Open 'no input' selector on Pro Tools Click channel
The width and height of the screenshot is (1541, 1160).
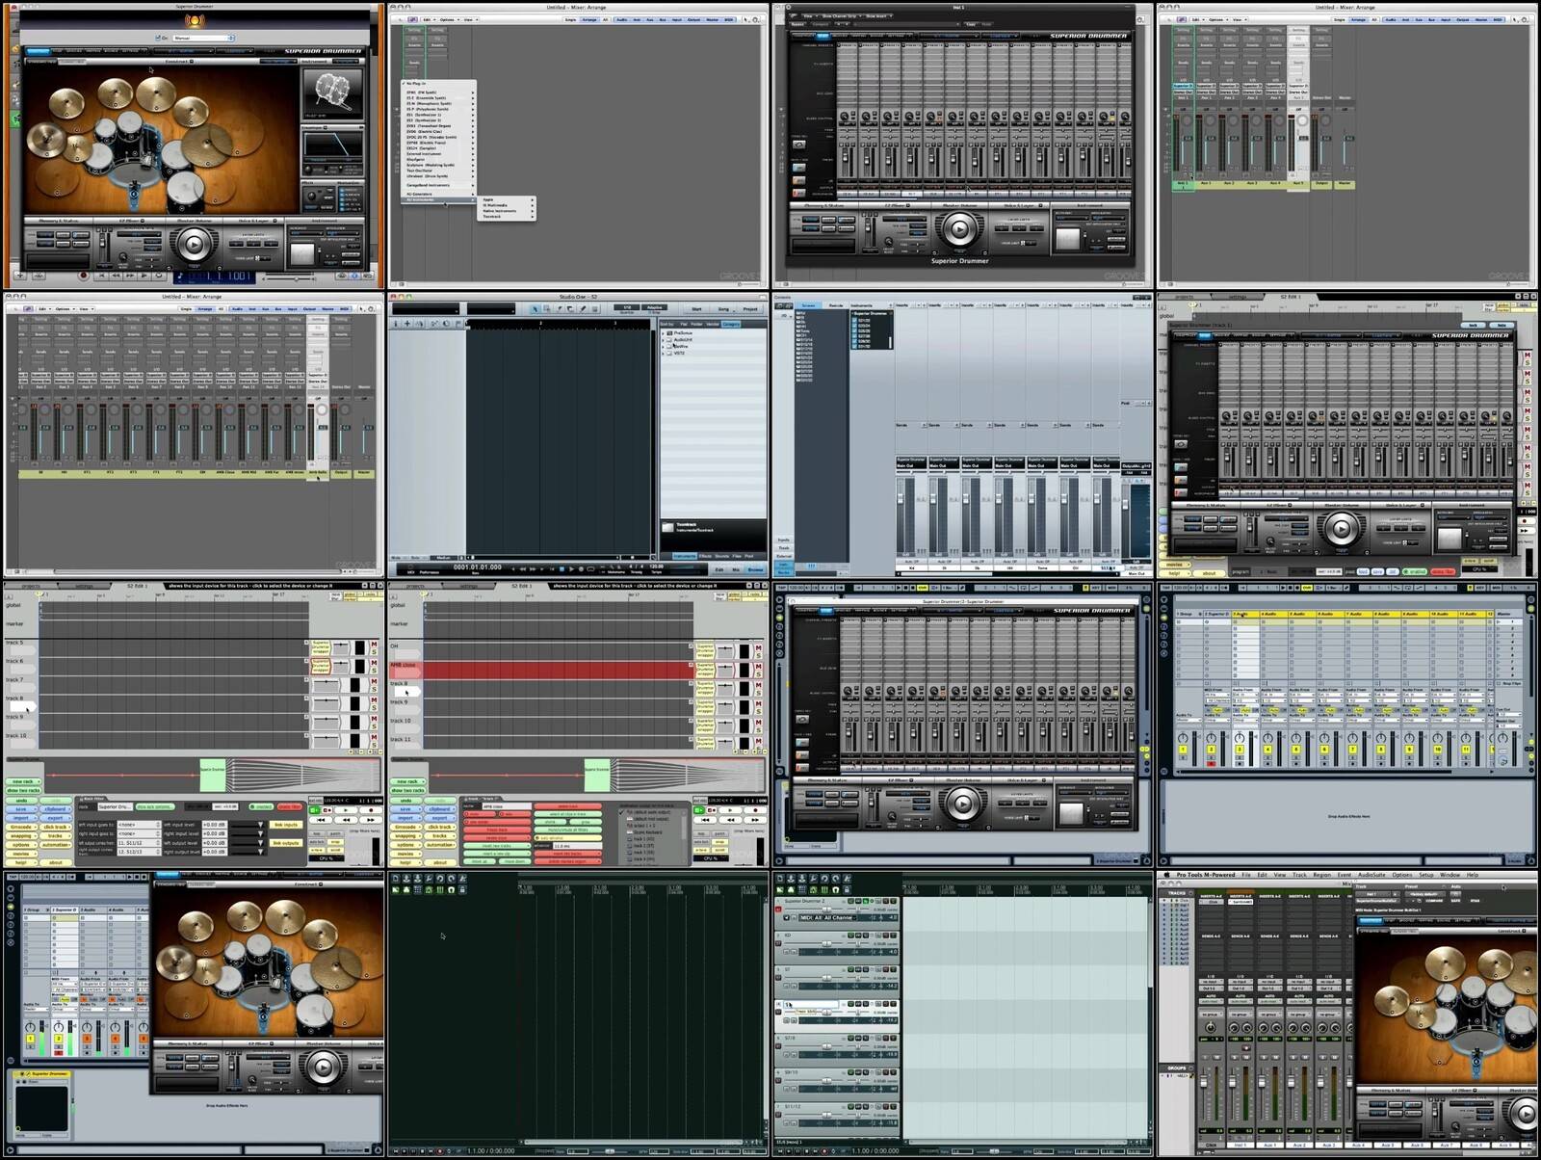(x=1211, y=981)
